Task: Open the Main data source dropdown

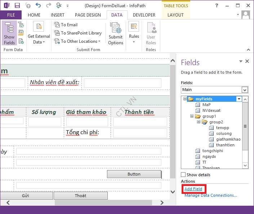Action: tap(245, 90)
